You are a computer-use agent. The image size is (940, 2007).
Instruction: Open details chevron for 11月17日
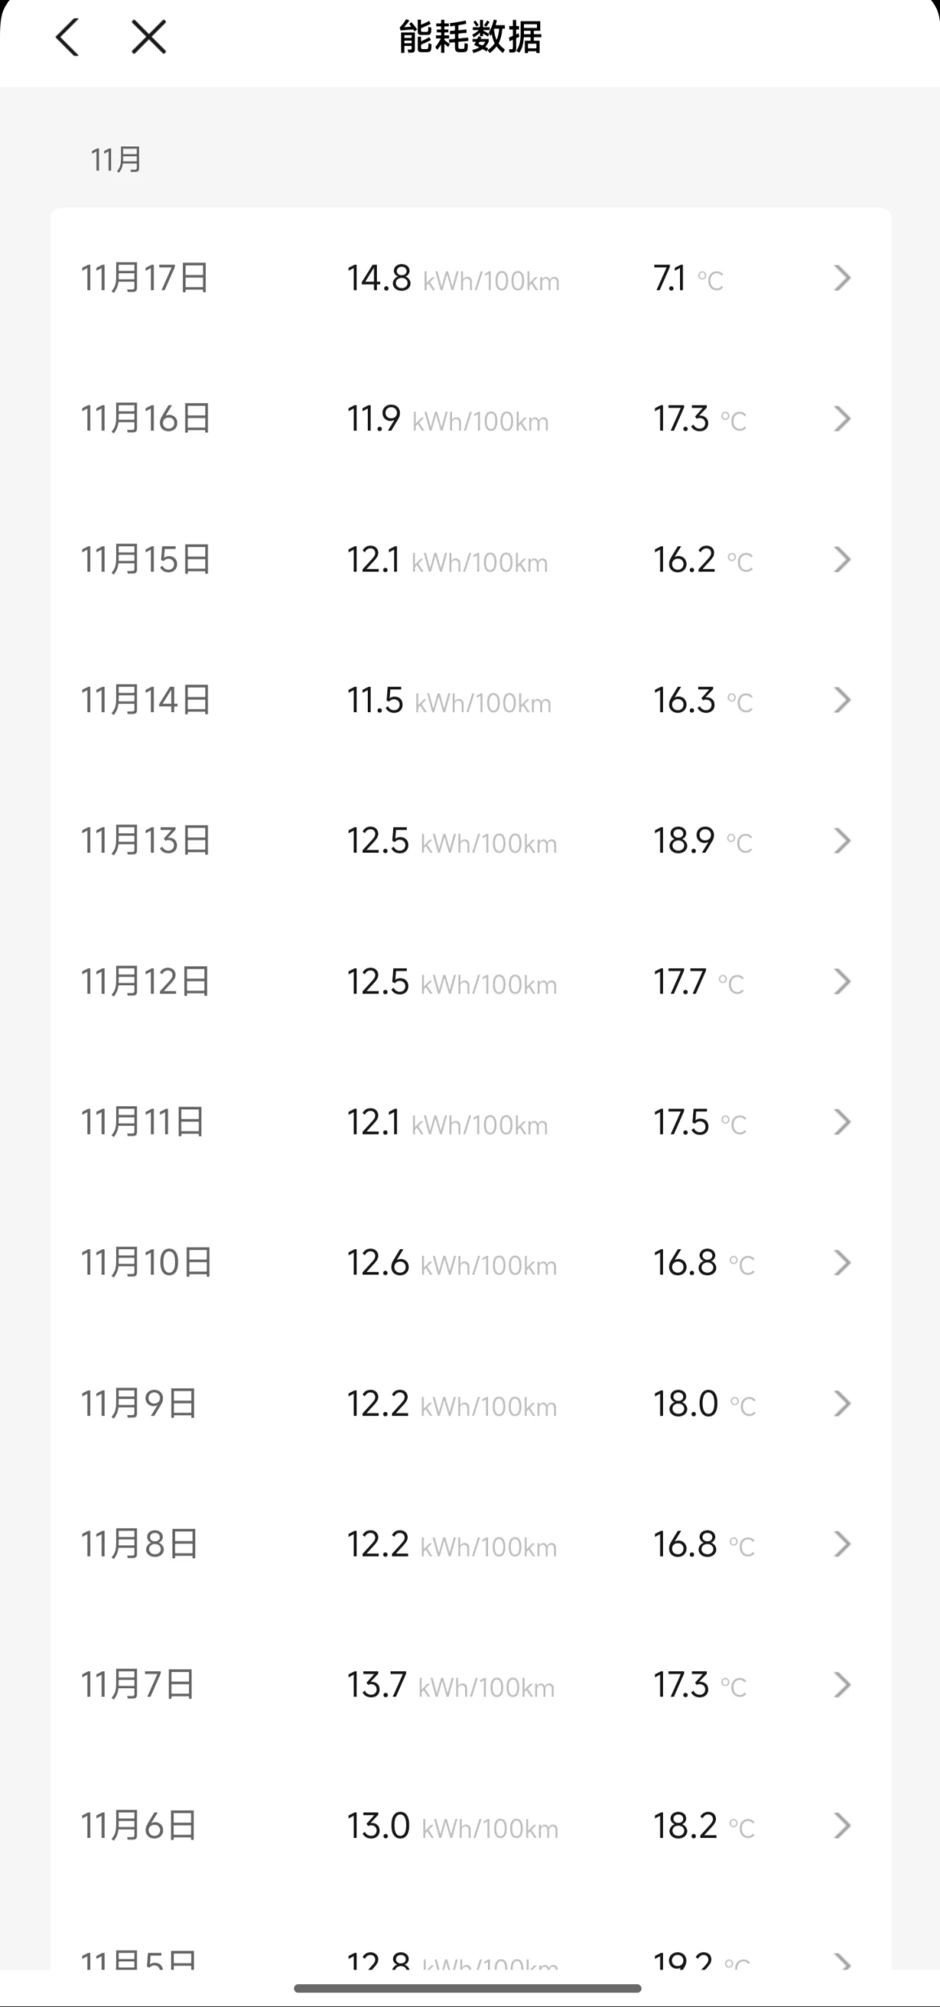click(842, 279)
